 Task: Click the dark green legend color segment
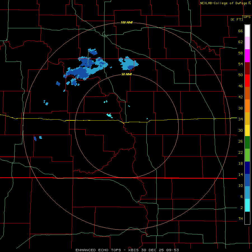pos(247,143)
